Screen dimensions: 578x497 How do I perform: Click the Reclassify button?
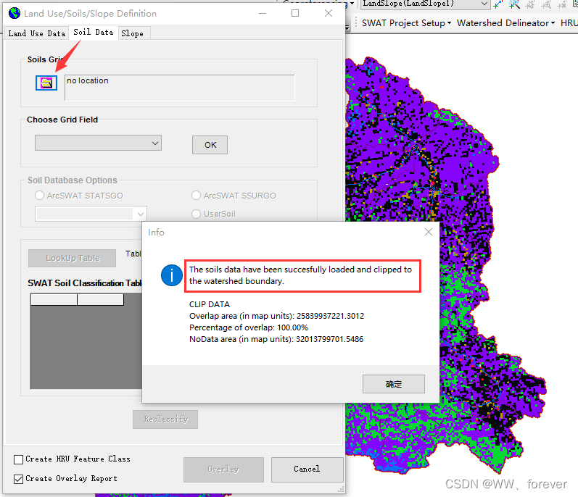point(165,419)
